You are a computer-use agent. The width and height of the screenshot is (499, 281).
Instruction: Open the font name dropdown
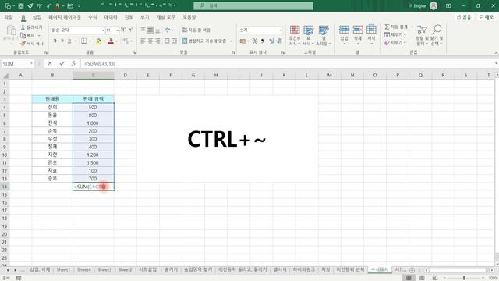(x=103, y=30)
